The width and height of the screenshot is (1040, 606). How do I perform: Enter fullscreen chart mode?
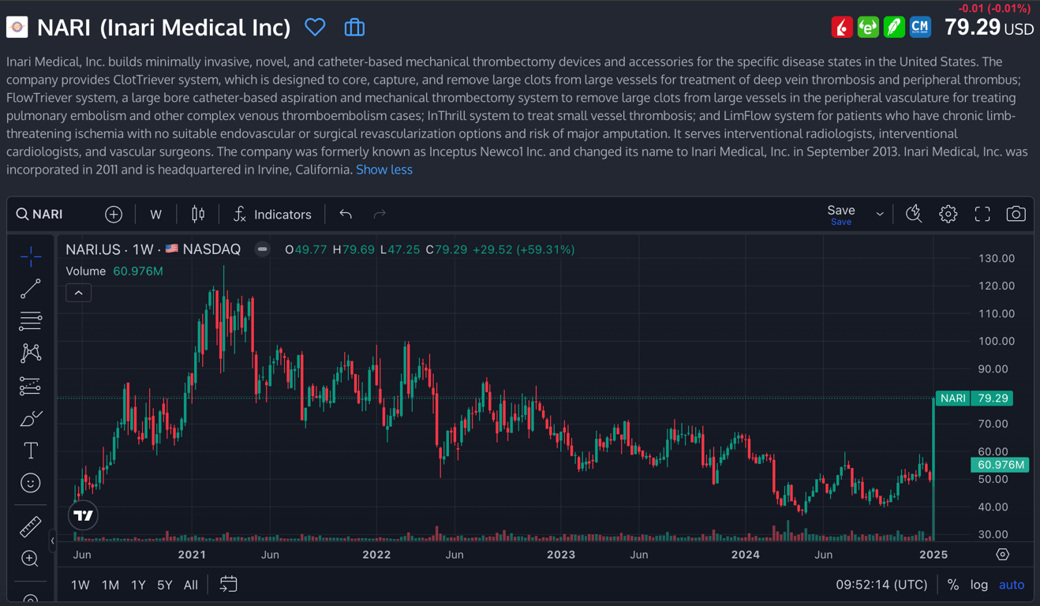982,215
